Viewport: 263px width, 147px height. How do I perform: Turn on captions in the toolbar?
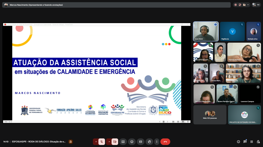click(x=140, y=142)
